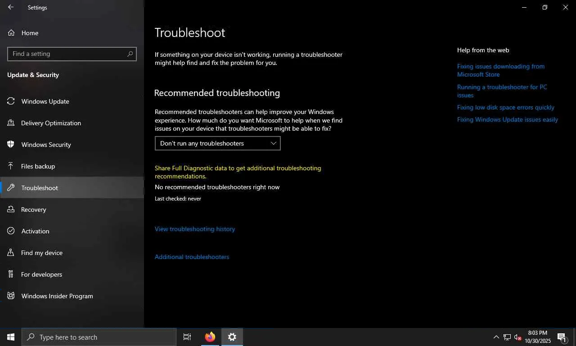Go to Delivery Optimization section
This screenshot has height=346, width=576.
(x=72, y=123)
